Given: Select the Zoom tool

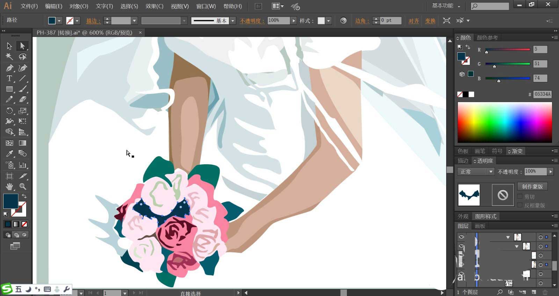Looking at the screenshot, I should click(x=23, y=187).
